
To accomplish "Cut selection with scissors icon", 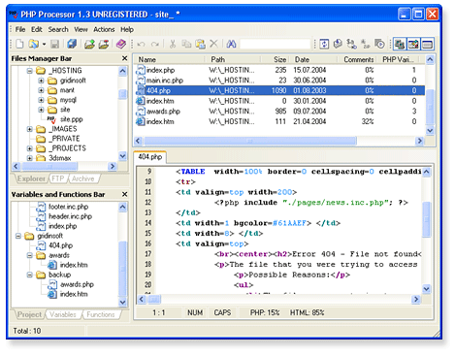I will pos(173,44).
